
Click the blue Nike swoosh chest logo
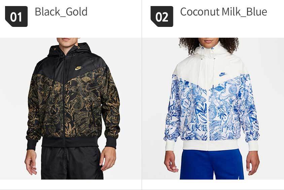coord(223,74)
